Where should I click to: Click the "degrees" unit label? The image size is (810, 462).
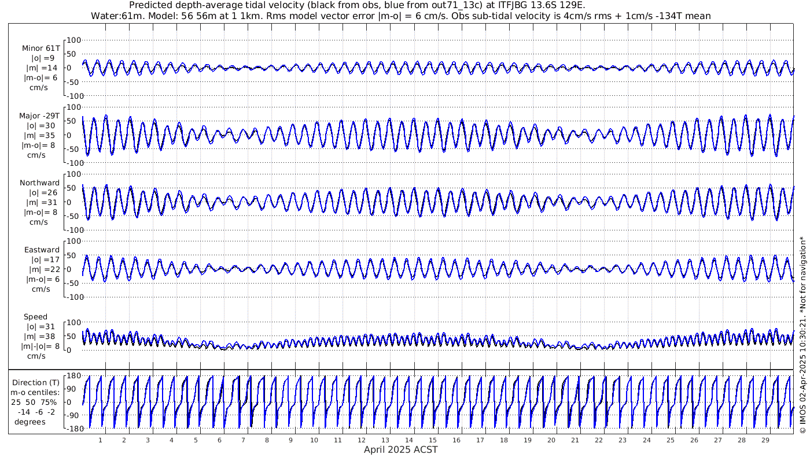31,422
